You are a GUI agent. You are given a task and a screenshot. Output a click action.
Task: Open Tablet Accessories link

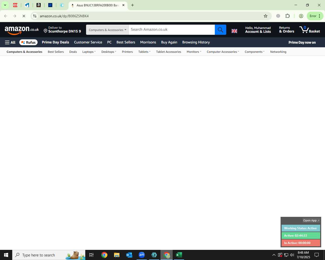point(169,52)
